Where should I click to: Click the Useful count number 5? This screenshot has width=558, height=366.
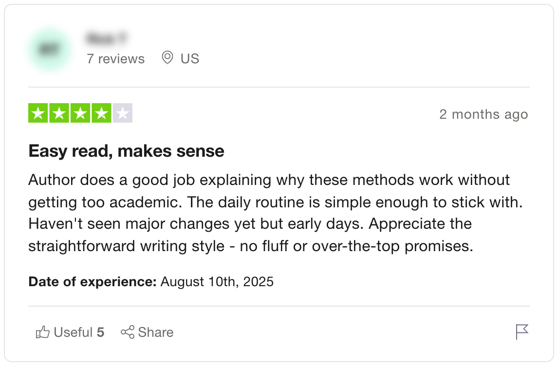[x=100, y=332]
